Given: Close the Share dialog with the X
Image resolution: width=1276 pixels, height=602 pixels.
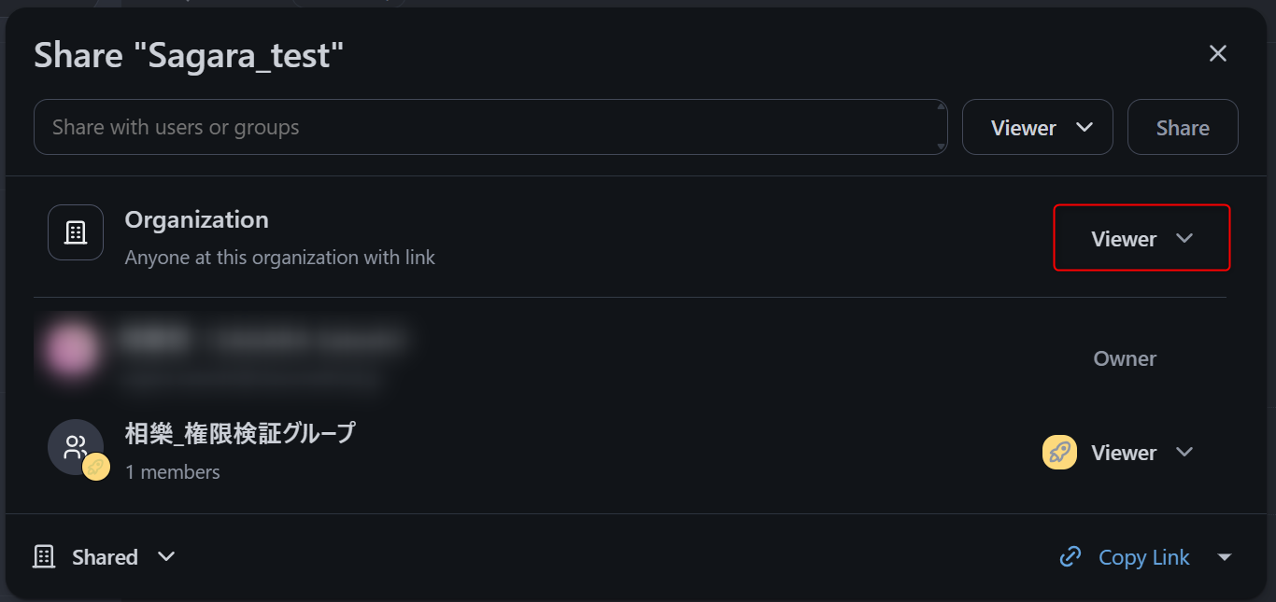Looking at the screenshot, I should [1217, 54].
